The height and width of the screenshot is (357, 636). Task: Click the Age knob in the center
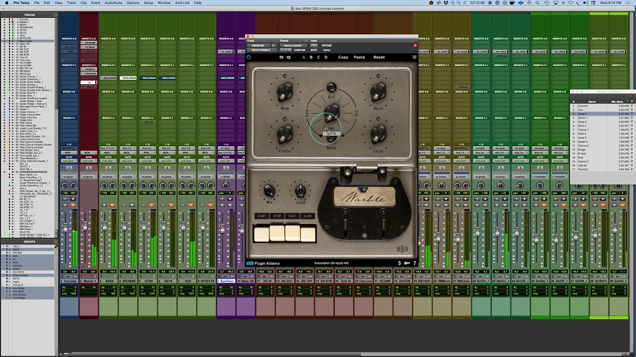331,113
